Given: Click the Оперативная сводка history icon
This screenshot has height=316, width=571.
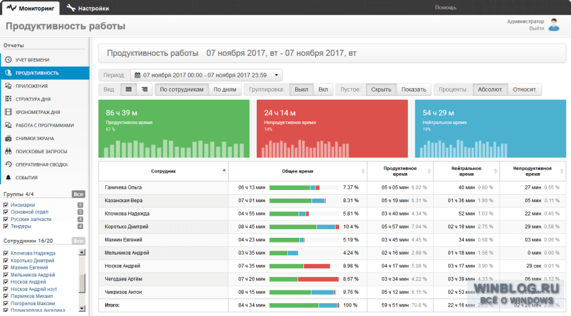Looking at the screenshot, I should [8, 164].
